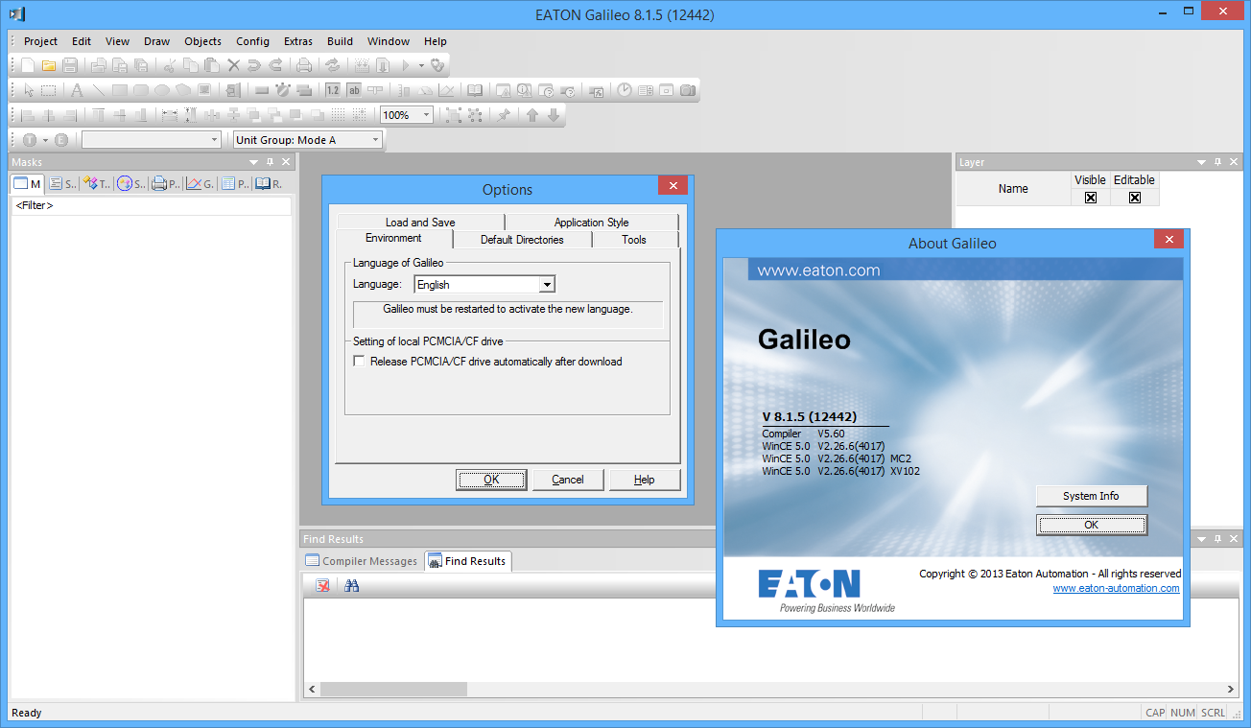The image size is (1251, 728).
Task: Expand the Unit Group: Mode A dropdown
Action: pos(375,140)
